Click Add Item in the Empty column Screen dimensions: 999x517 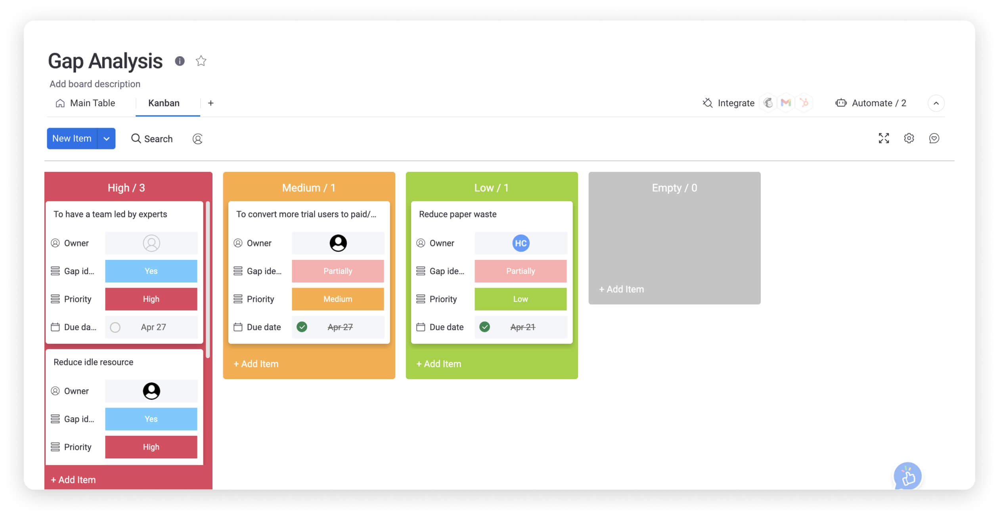coord(621,289)
